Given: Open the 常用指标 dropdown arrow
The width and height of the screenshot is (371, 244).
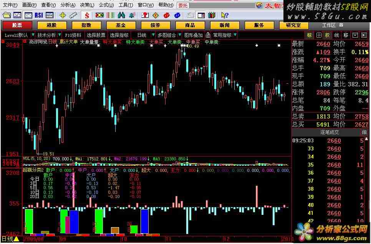Looking at the screenshot, I should point(235,35).
